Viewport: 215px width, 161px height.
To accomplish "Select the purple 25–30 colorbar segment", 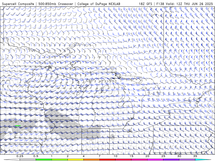I will click(171, 160).
